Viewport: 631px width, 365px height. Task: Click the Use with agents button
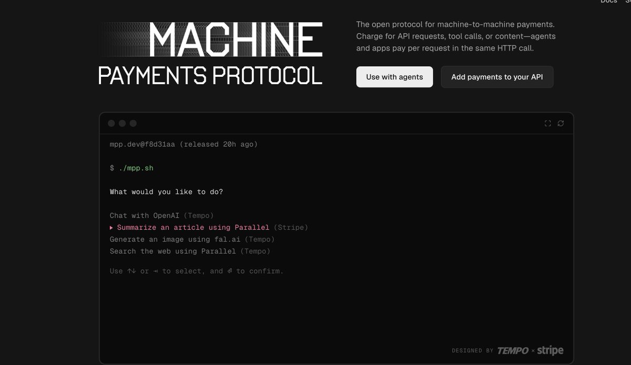tap(394, 77)
